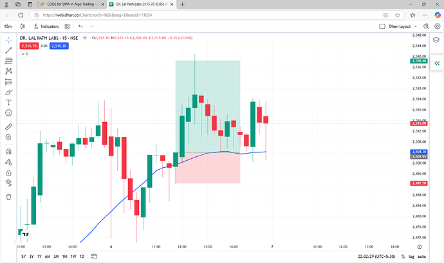Open the forecasting and measurement tools

9,82
